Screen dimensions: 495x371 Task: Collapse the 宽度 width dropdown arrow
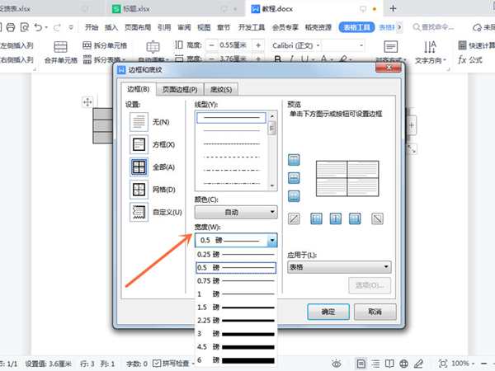271,241
